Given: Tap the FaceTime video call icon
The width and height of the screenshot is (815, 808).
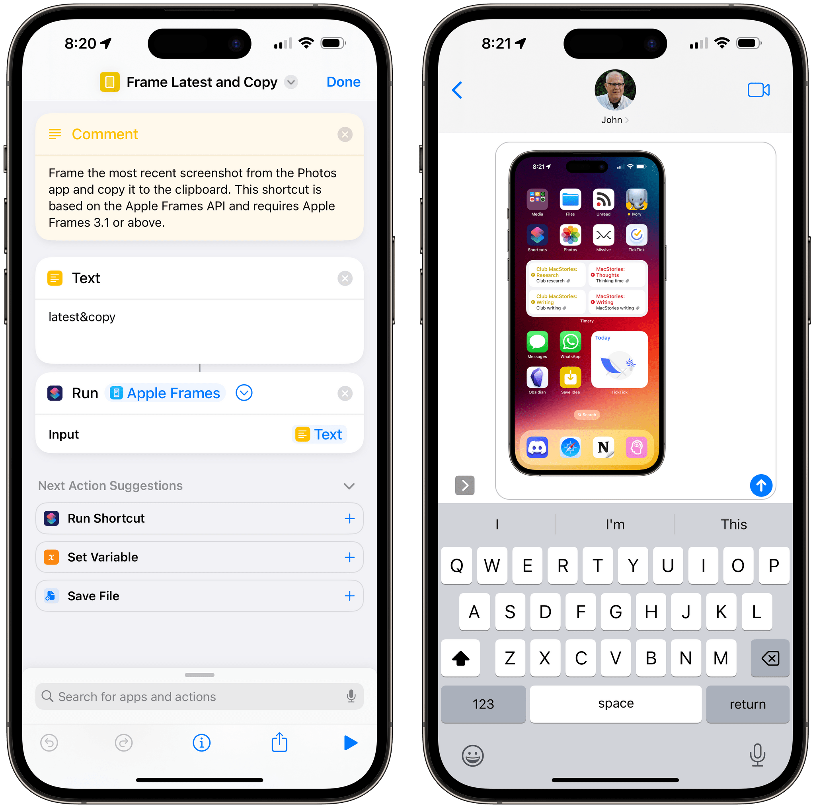Looking at the screenshot, I should (758, 91).
